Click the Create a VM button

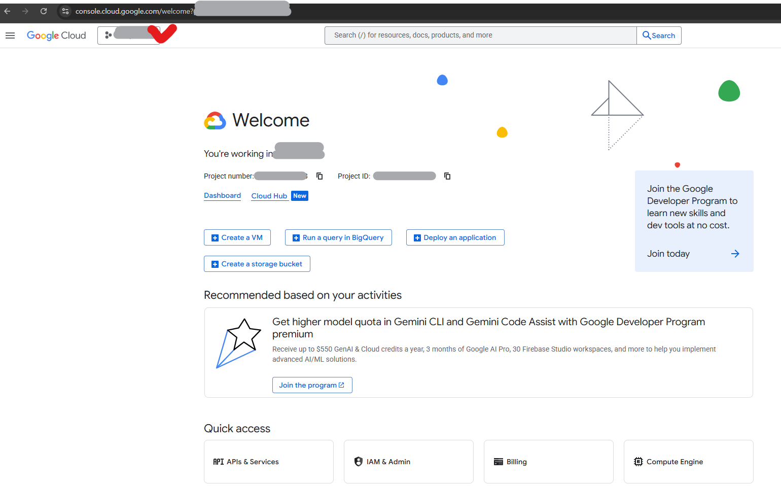point(237,237)
